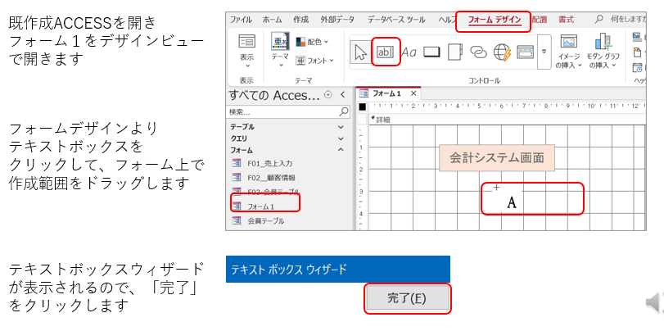This screenshot has height=331, width=664.
Task: Switch to the フォーム デザイン ribbon tab
Action: pyautogui.click(x=494, y=18)
